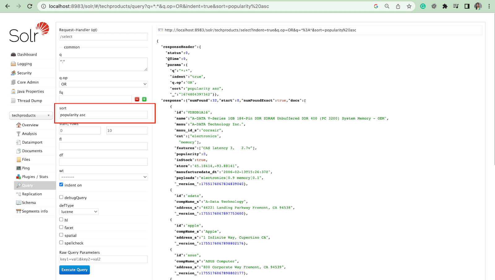Screen dimensions: 495x280
Task: Click the Solr logo
Action: tap(29, 32)
